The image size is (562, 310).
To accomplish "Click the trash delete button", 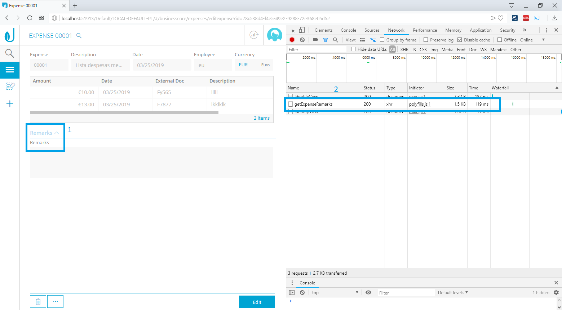I will coord(38,302).
